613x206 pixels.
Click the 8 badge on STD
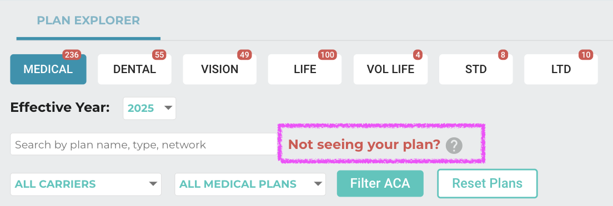(503, 55)
